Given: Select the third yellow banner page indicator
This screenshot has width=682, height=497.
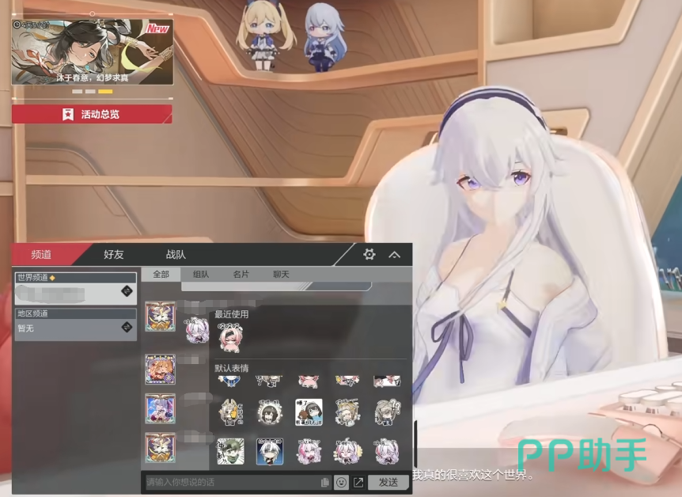Looking at the screenshot, I should (x=105, y=92).
